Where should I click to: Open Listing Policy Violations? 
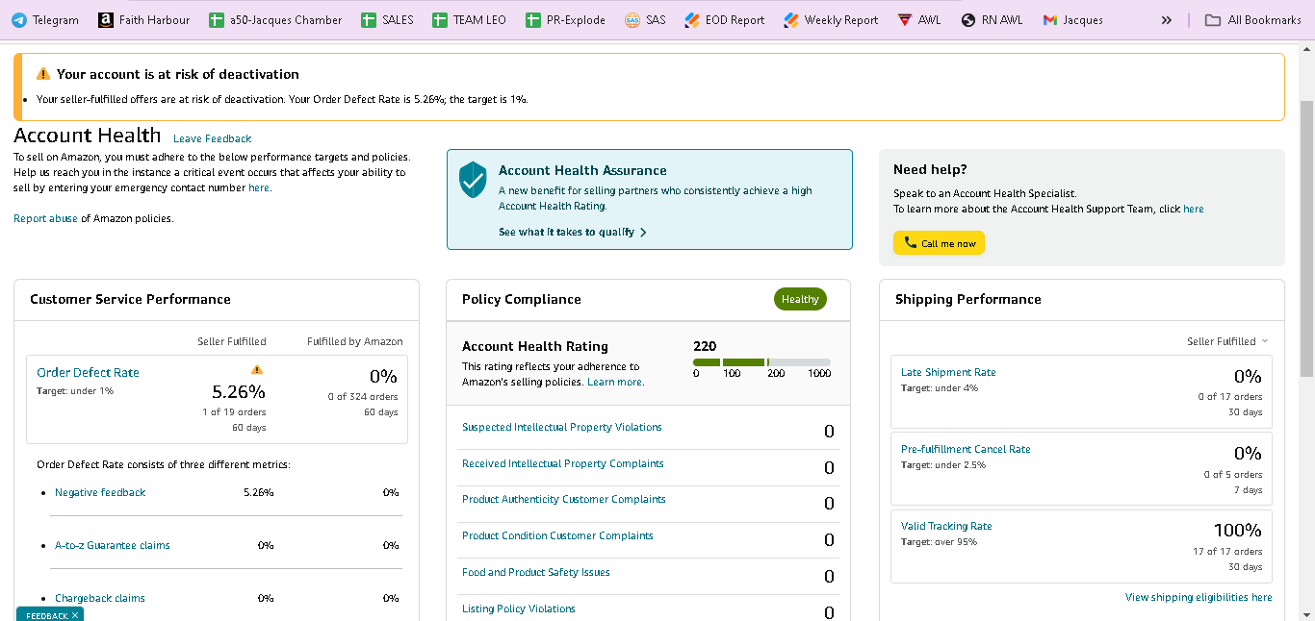[x=519, y=609]
